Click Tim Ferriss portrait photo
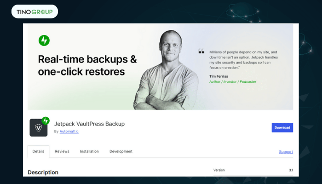The height and width of the screenshot is (184, 322). point(166,70)
